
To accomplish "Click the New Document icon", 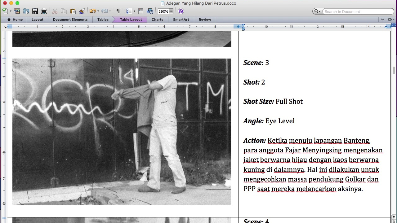I will coord(5,11).
